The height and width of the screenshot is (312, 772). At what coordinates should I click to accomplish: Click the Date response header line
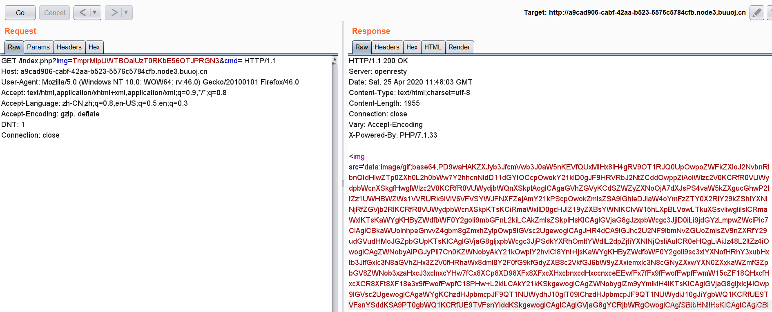pos(411,82)
